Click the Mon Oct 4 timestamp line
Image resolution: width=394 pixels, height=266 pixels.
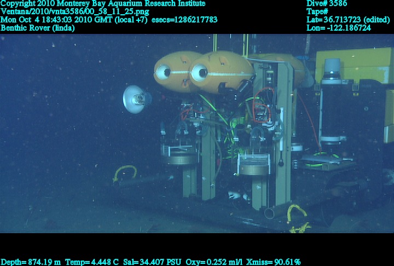[109, 20]
